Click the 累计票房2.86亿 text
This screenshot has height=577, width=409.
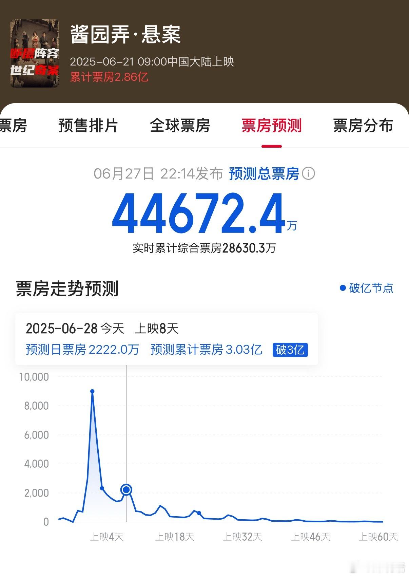[109, 77]
